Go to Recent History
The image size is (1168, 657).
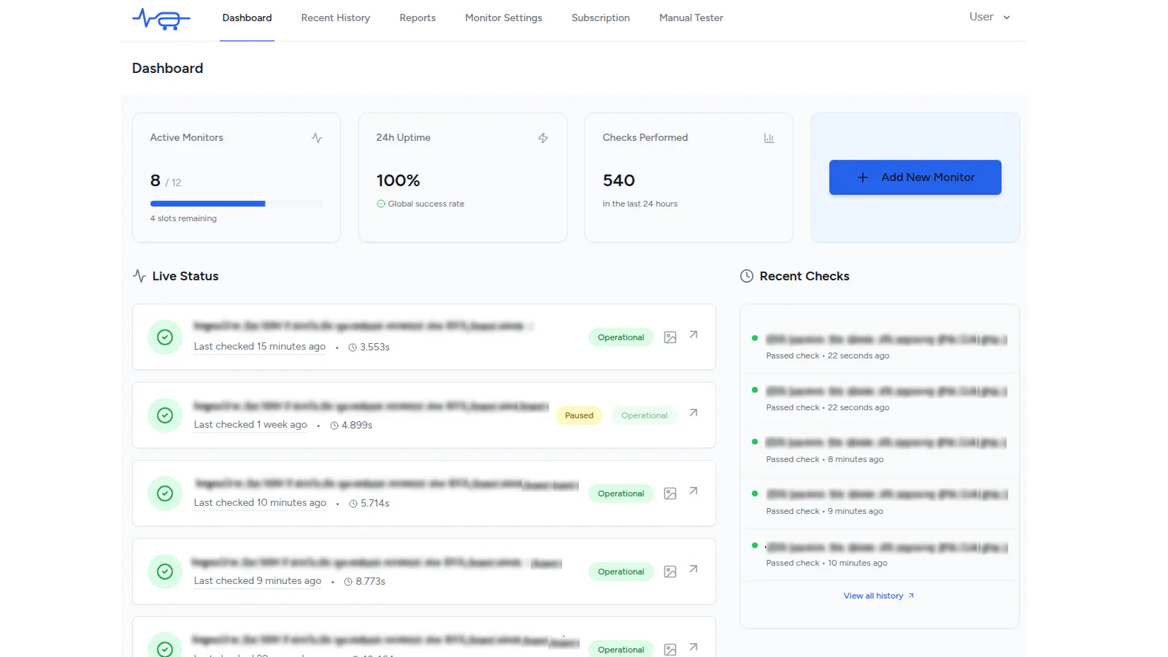click(336, 18)
